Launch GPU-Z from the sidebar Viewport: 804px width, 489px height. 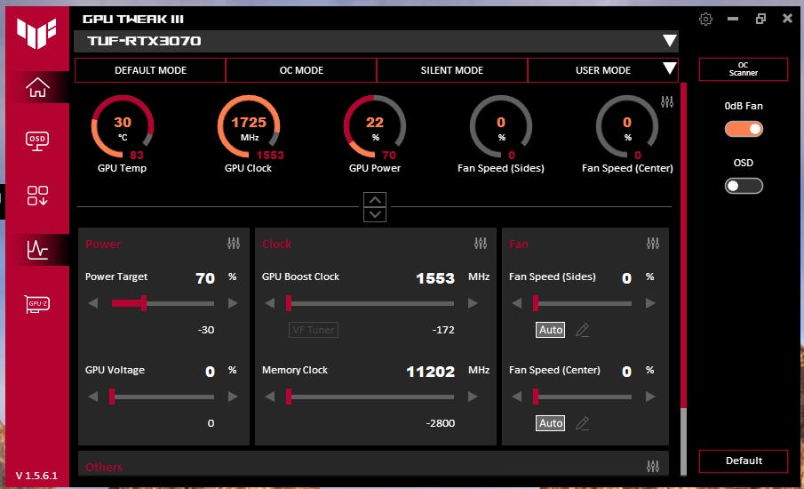37,304
